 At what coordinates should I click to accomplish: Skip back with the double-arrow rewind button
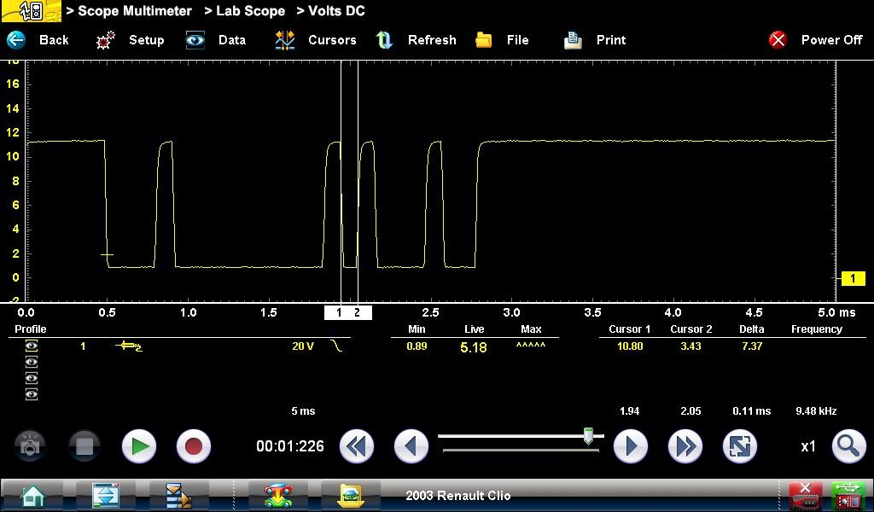(x=357, y=446)
